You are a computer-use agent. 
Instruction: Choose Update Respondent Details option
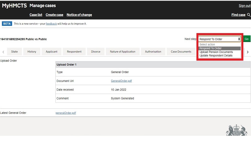click(x=216, y=56)
